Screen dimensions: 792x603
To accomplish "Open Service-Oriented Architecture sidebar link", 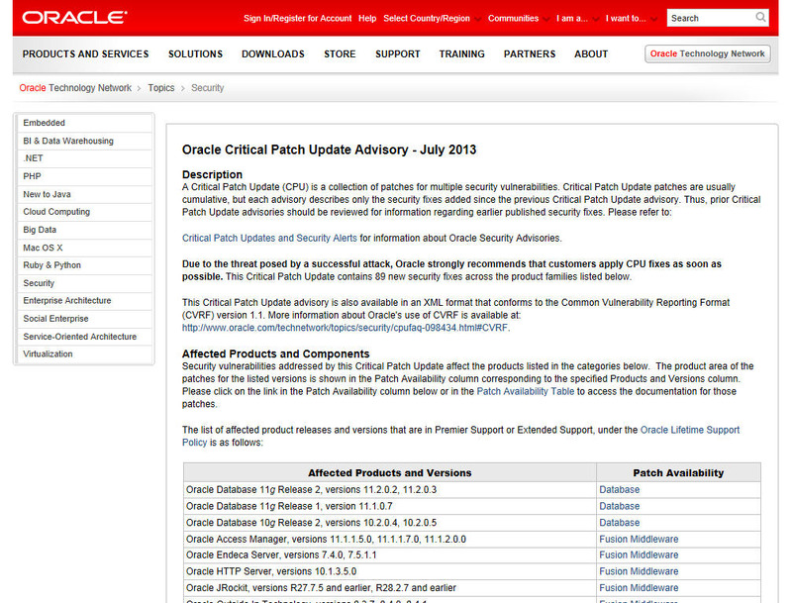I will [x=80, y=337].
